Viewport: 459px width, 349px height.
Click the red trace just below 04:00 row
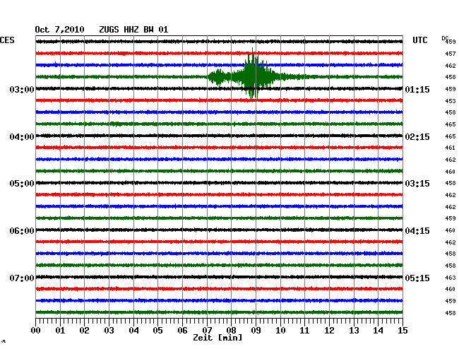pyautogui.click(x=219, y=147)
